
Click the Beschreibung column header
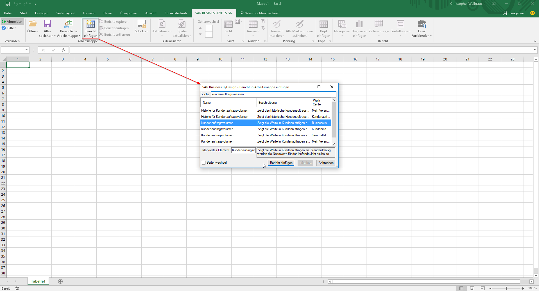pos(284,103)
